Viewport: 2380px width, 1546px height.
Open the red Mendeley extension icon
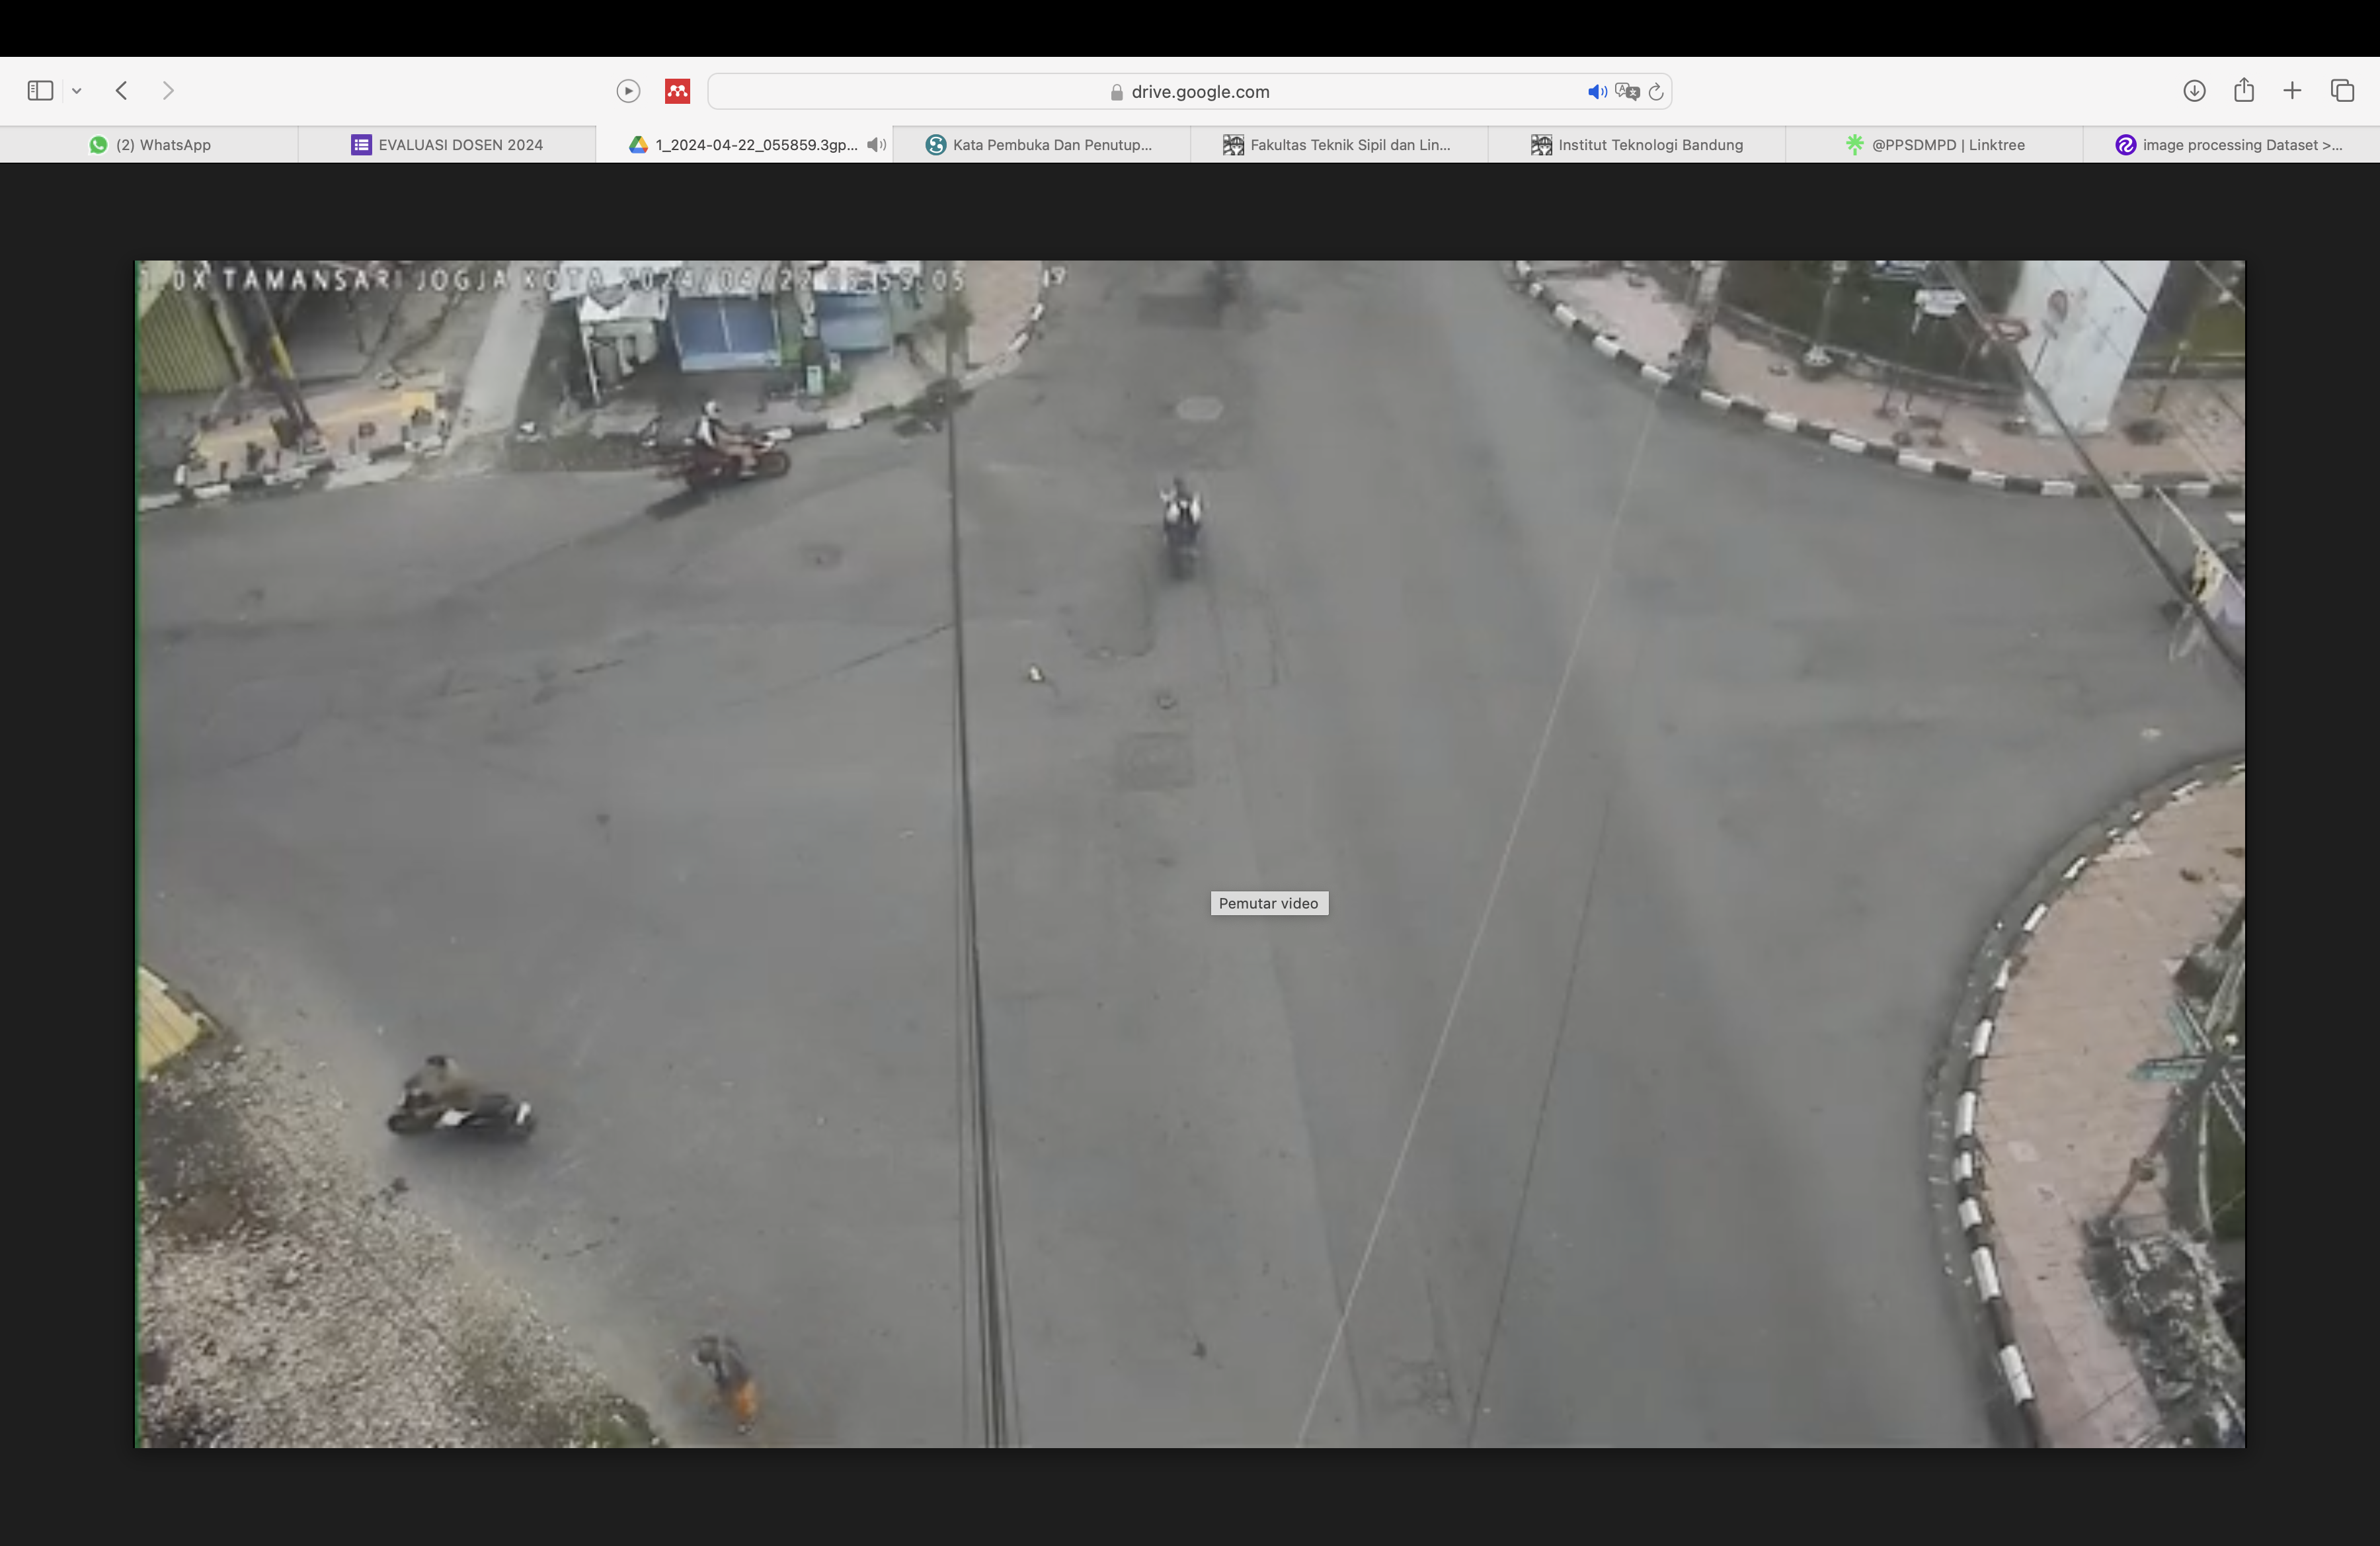click(677, 91)
